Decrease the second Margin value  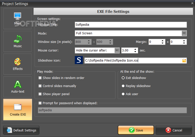[184, 43]
